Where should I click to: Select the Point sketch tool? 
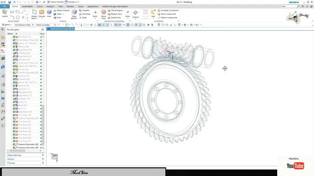tap(23, 17)
